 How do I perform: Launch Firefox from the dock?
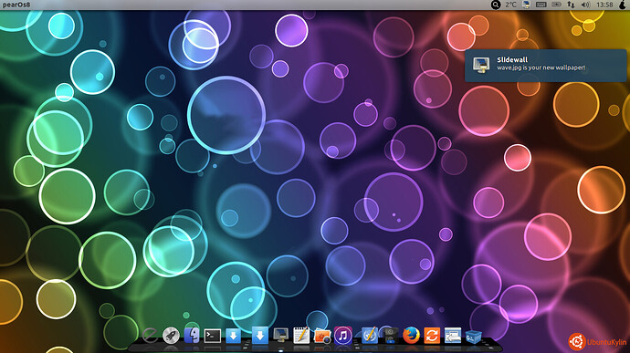tap(411, 336)
